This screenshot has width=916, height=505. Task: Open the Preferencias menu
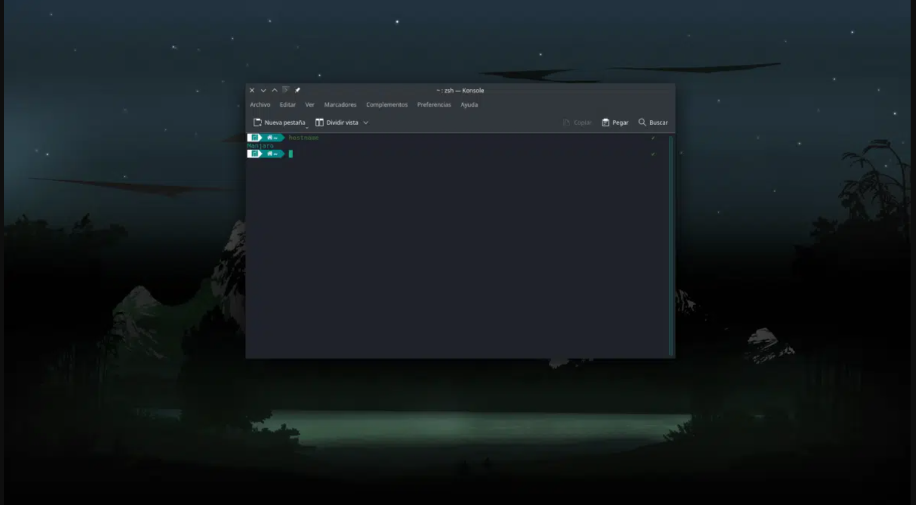tap(434, 105)
